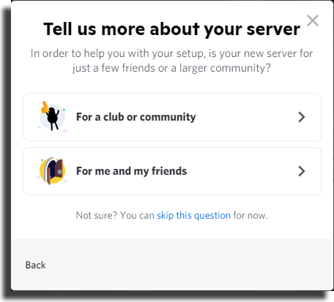Click the foam-finger character icon
This screenshot has height=302, width=334.
[x=52, y=117]
